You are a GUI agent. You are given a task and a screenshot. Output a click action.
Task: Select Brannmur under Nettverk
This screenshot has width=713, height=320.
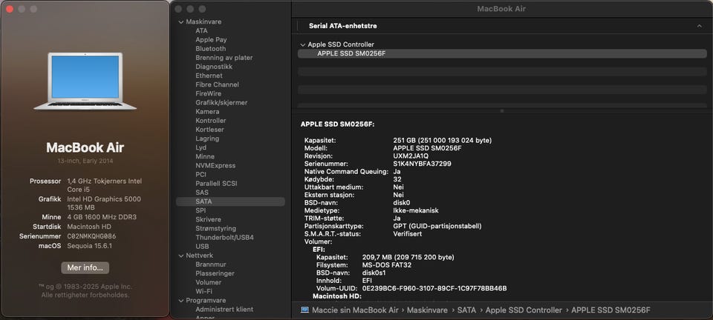coord(210,264)
